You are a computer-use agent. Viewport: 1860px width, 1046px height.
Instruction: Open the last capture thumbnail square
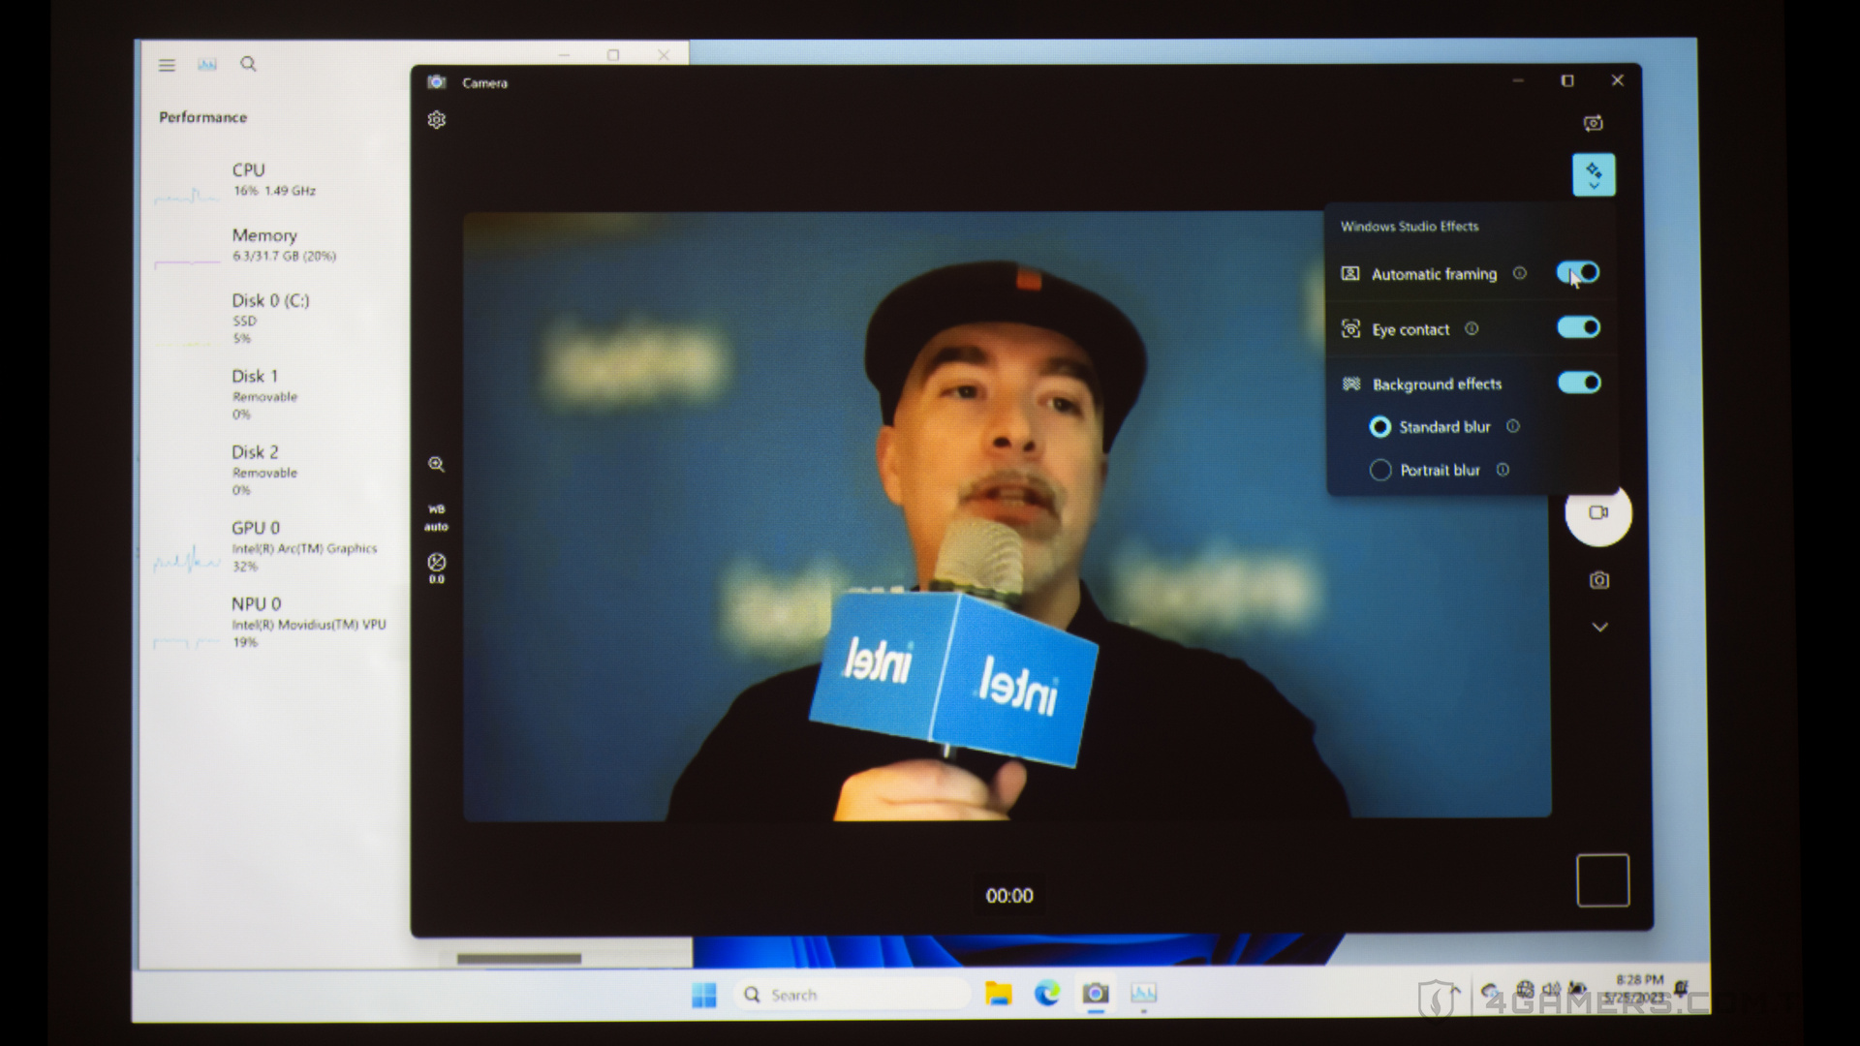[1603, 880]
